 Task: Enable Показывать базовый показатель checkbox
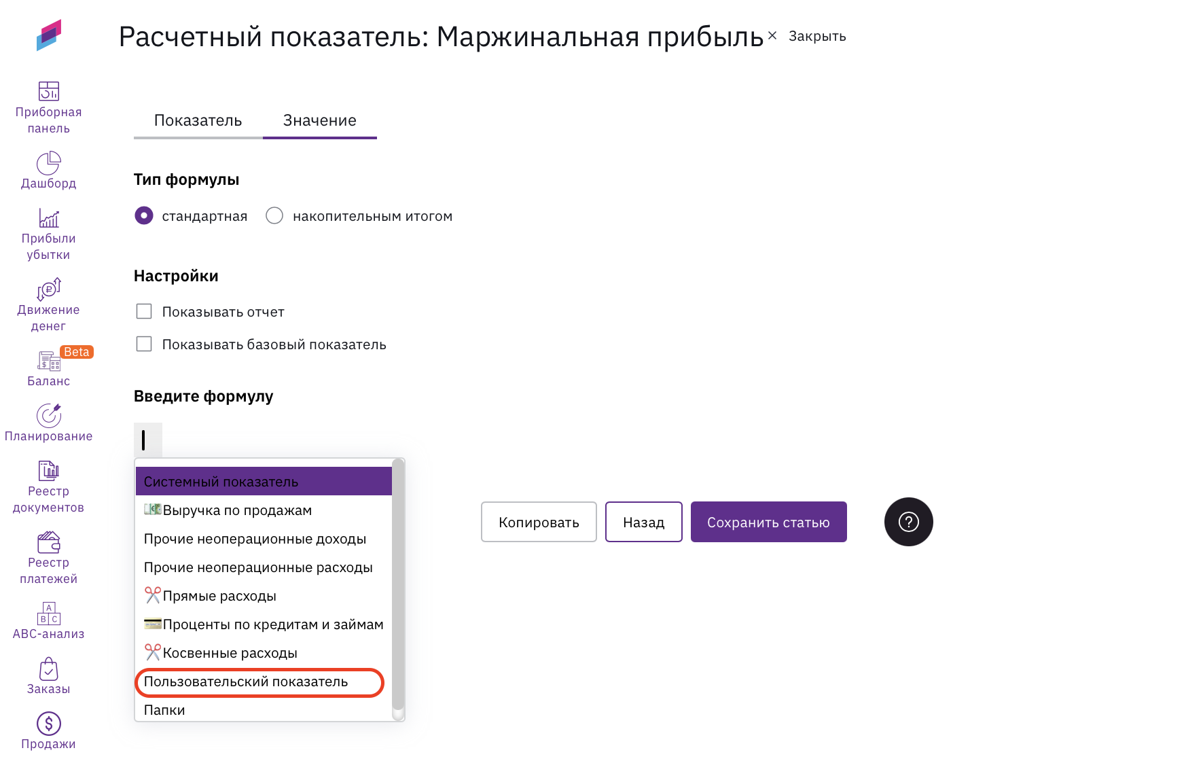point(144,344)
